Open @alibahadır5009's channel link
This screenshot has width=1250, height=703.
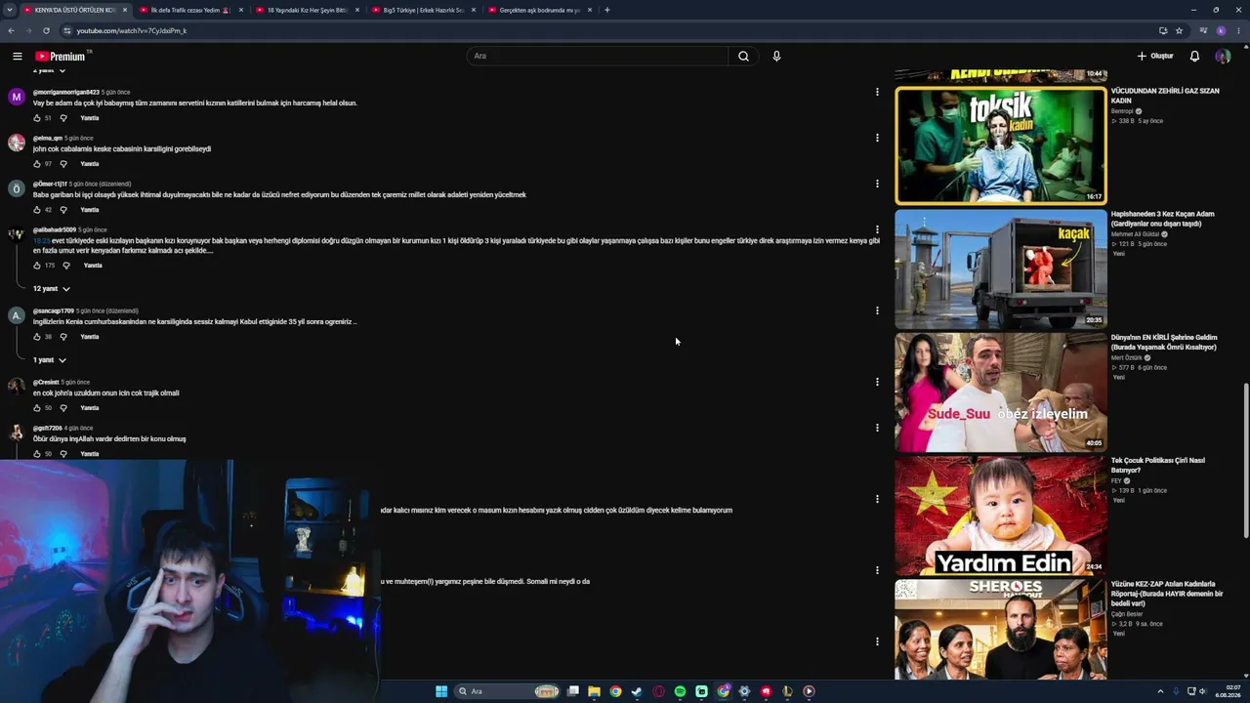pos(55,229)
